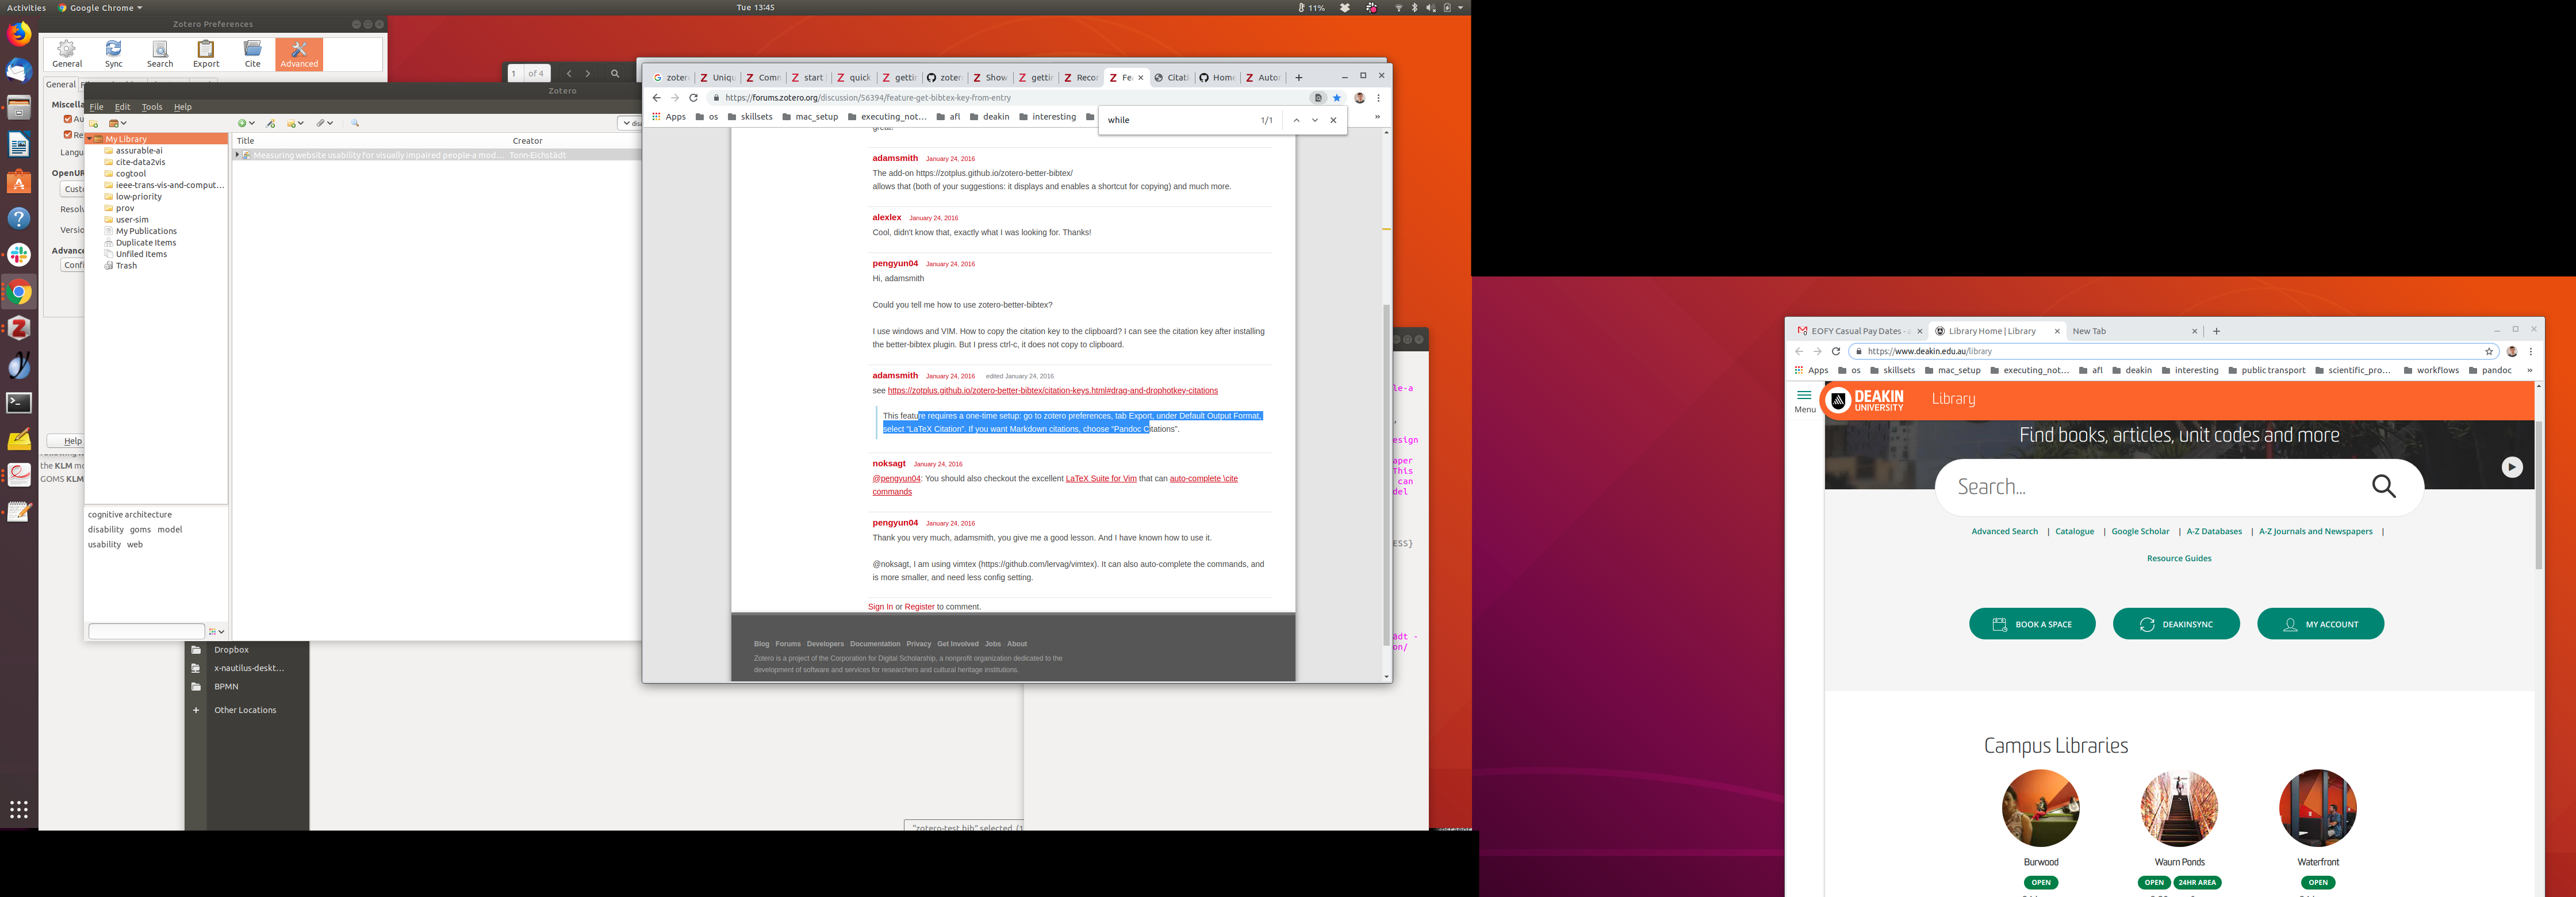The image size is (2576, 897).
Task: Switch to Library Home browser tab
Action: click(x=1990, y=331)
